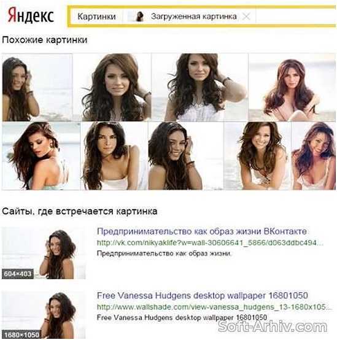
Task: Click the small uploaded image preview icon
Action: [x=139, y=17]
